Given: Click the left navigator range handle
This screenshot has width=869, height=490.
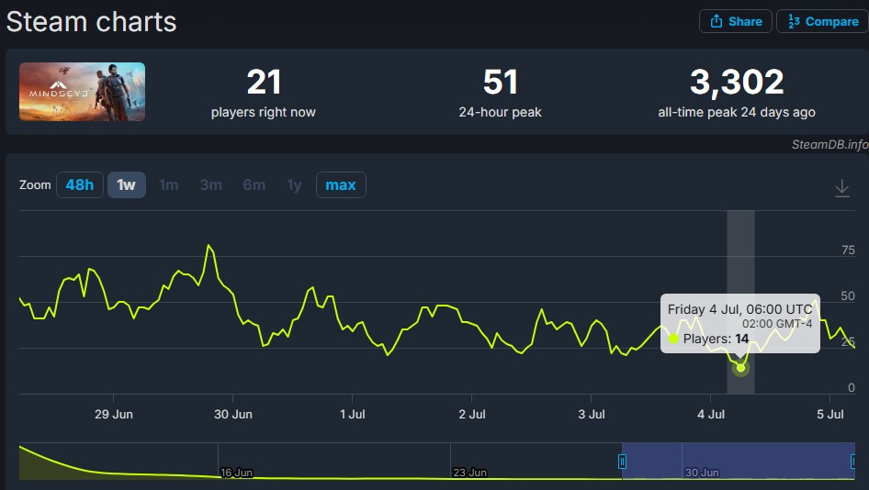Looking at the screenshot, I should tap(623, 462).
